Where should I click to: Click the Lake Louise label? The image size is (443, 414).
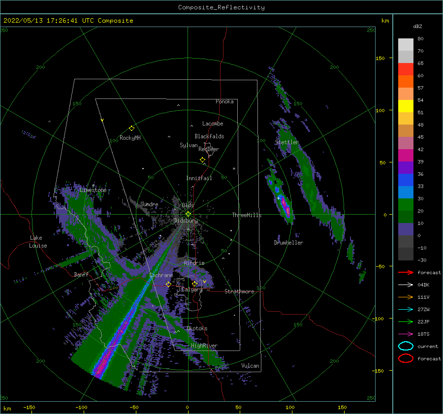point(38,242)
